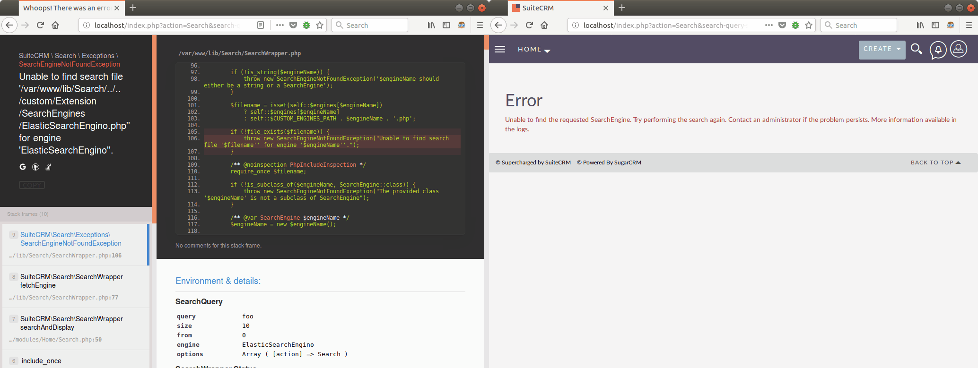Open page actions menu in right address bar
The height and width of the screenshot is (368, 978).
(x=769, y=25)
